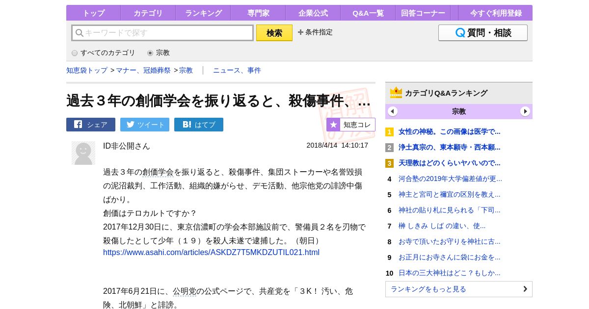
Task: Open rank 6 神社の貼り札 question
Action: click(x=450, y=210)
